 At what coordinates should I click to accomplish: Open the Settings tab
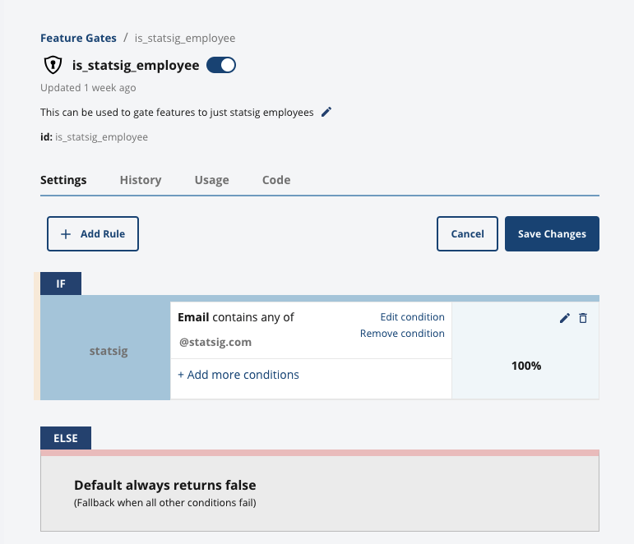pyautogui.click(x=63, y=180)
